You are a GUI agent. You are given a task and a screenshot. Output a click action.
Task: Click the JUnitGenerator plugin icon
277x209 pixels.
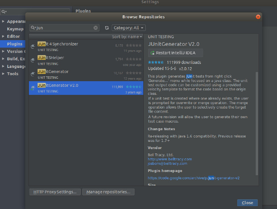(33, 74)
